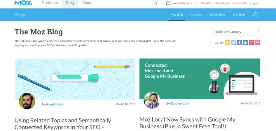The image size is (276, 131).
Task: Click the Learn & Connect book icon
Action: point(168,3)
